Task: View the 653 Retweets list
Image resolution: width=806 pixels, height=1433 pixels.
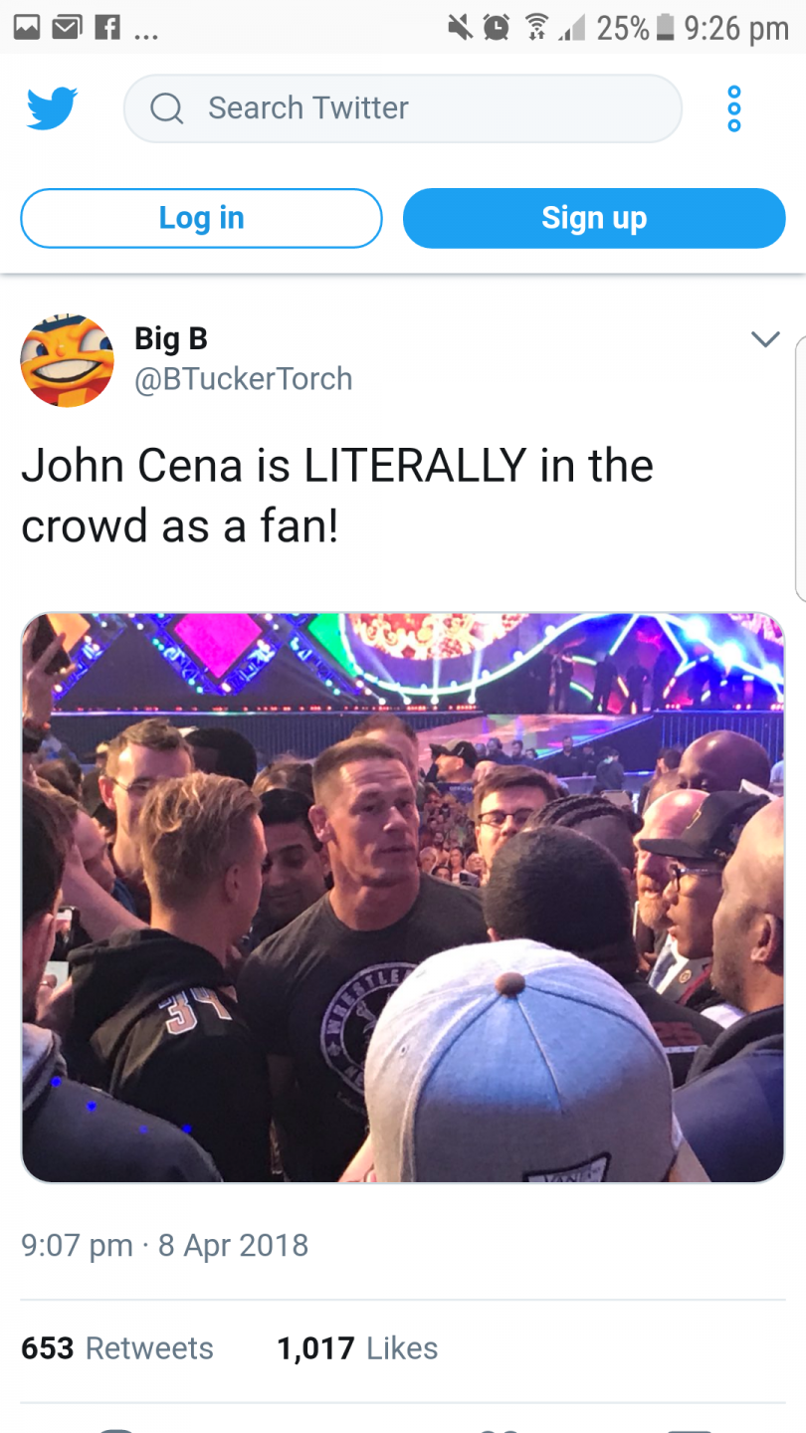Action: click(x=117, y=1348)
